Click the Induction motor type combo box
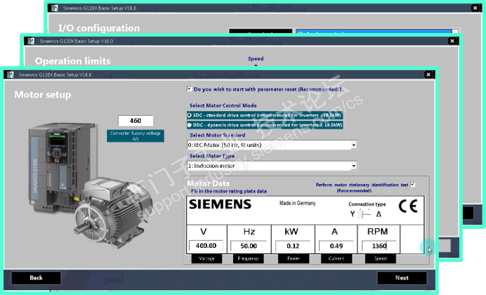Screen dimensions: 486x295 point(272,166)
